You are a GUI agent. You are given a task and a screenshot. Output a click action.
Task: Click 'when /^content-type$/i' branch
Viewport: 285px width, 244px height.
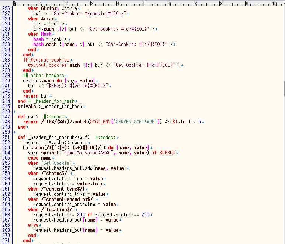pos(56,189)
